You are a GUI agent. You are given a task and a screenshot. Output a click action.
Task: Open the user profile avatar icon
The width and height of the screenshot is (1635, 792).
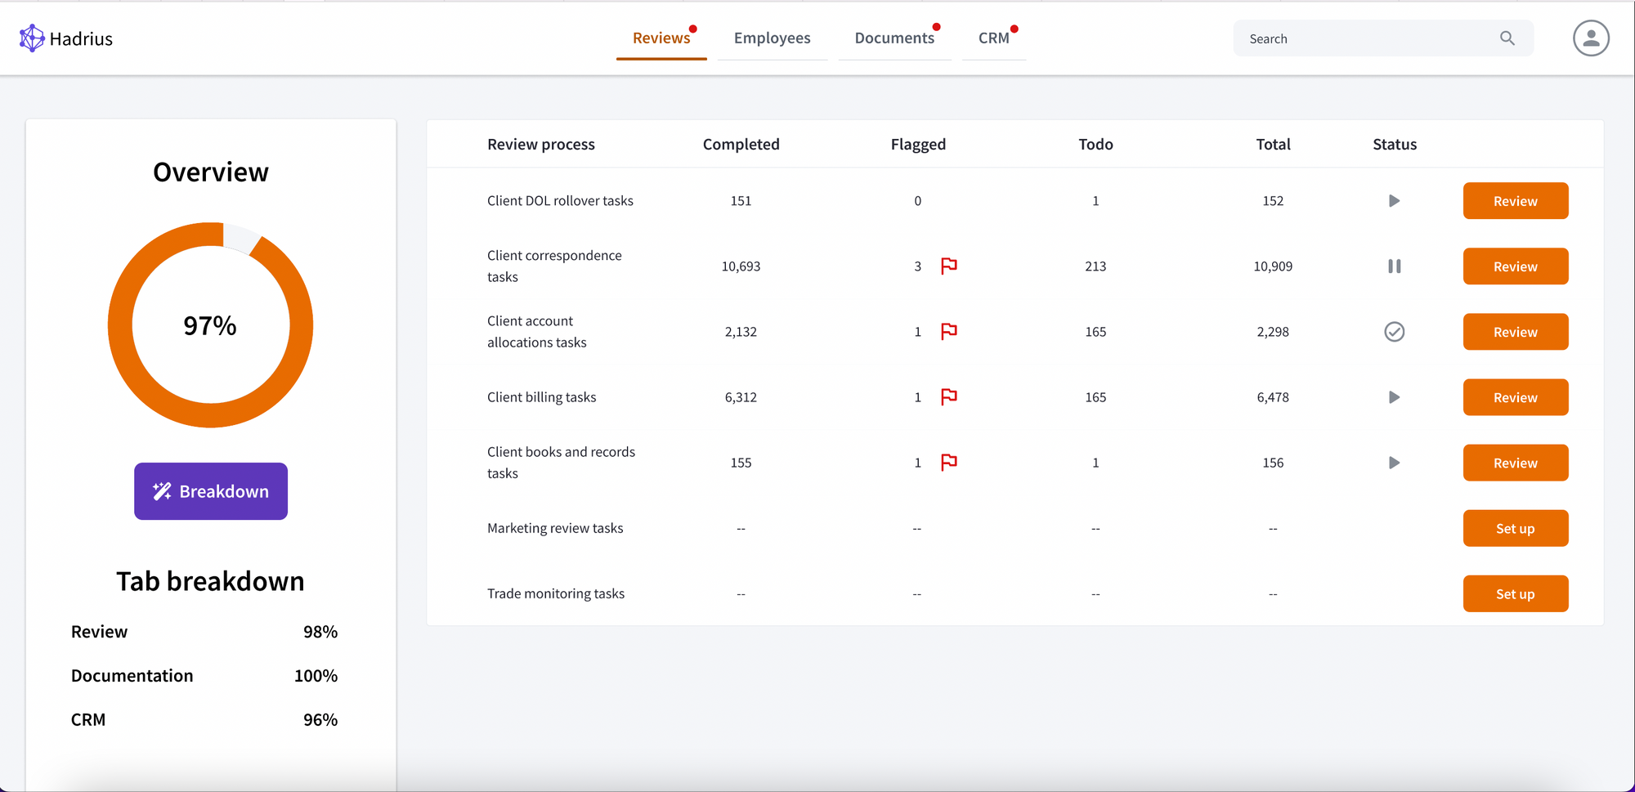(x=1591, y=38)
